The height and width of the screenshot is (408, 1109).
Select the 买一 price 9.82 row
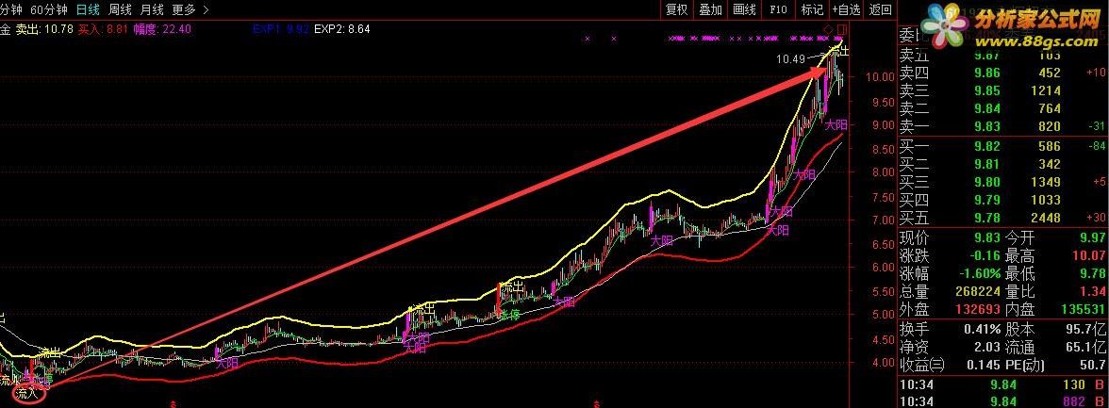1002,146
